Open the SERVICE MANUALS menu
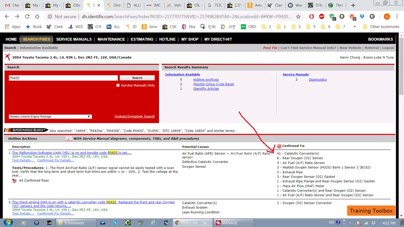This screenshot has height=227, width=404. (74, 39)
